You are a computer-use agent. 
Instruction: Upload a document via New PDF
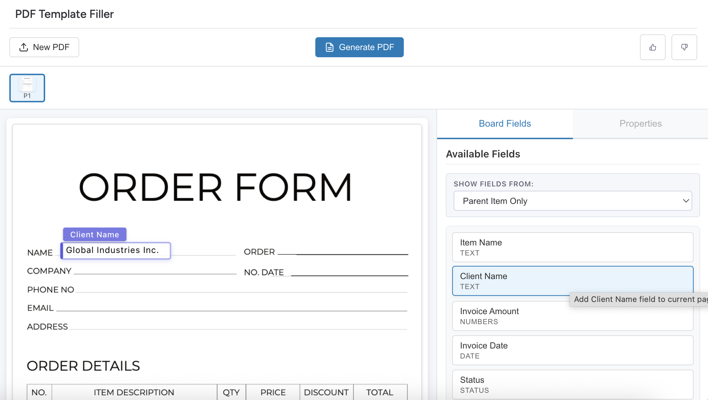point(44,47)
